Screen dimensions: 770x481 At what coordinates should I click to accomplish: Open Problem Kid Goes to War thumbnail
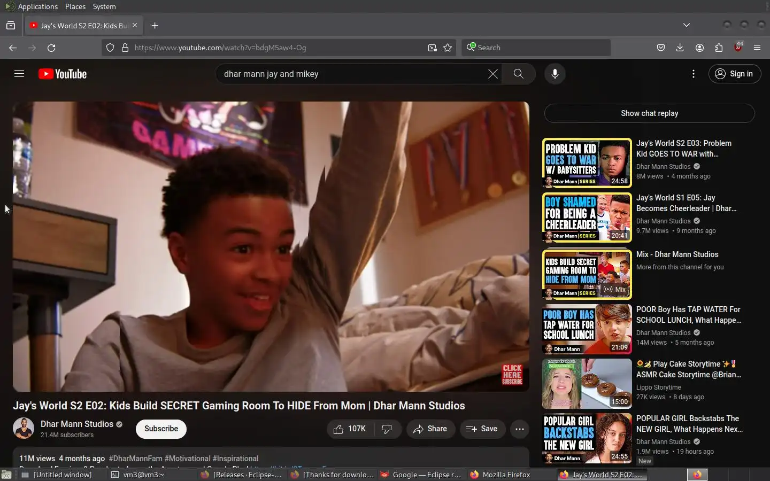pos(587,163)
